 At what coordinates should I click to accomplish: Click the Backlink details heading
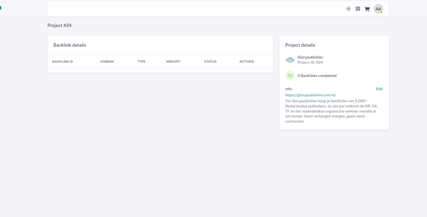pyautogui.click(x=70, y=45)
